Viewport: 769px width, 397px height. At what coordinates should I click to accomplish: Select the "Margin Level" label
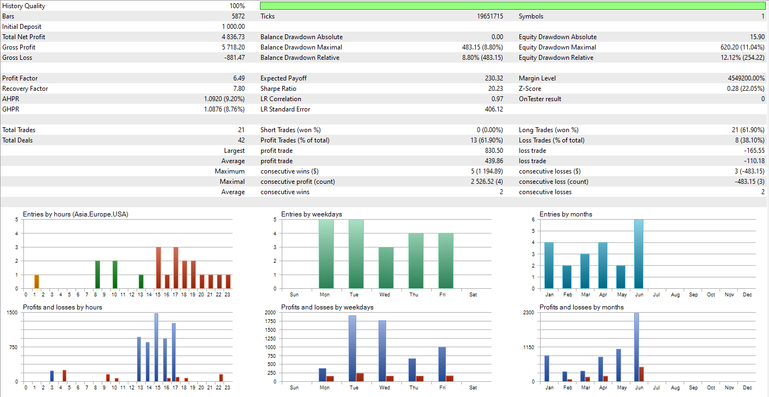pos(537,78)
